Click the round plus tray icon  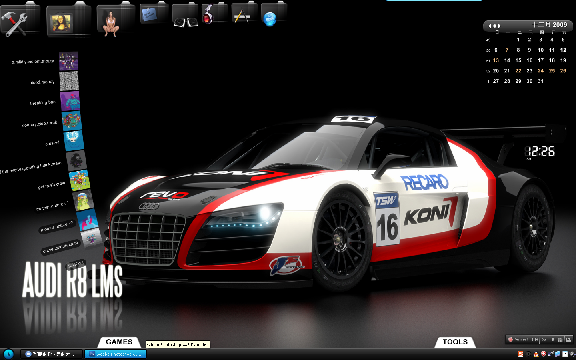tap(528, 354)
